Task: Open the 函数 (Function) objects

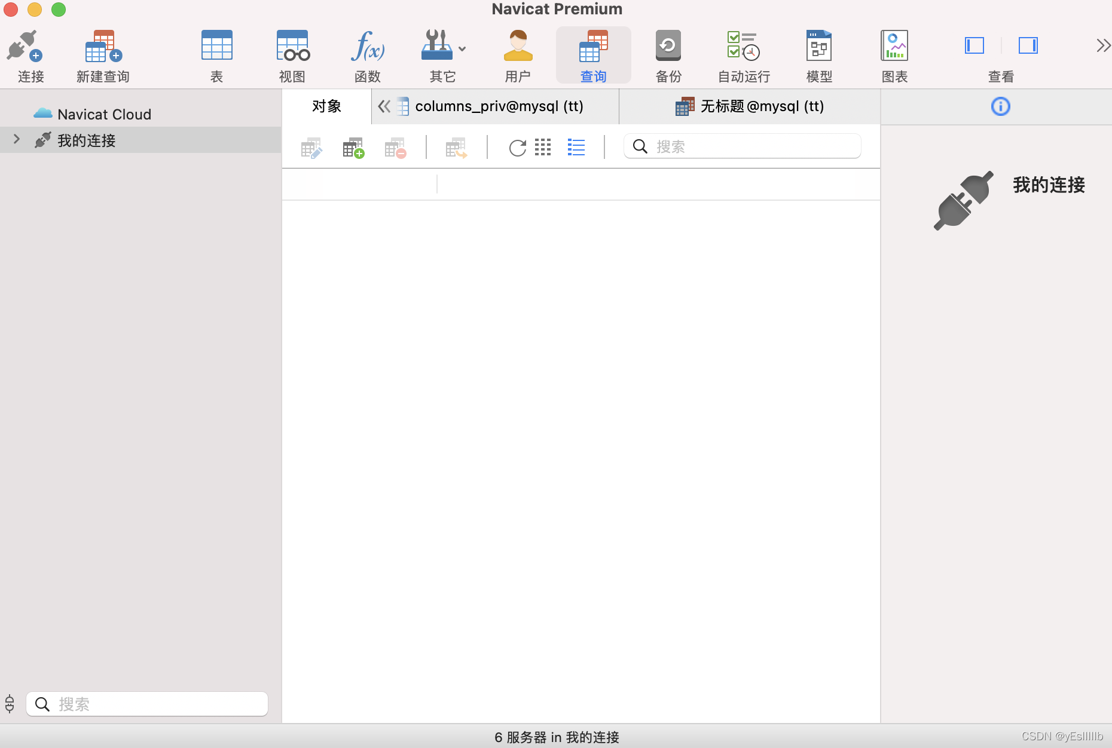Action: [x=367, y=56]
